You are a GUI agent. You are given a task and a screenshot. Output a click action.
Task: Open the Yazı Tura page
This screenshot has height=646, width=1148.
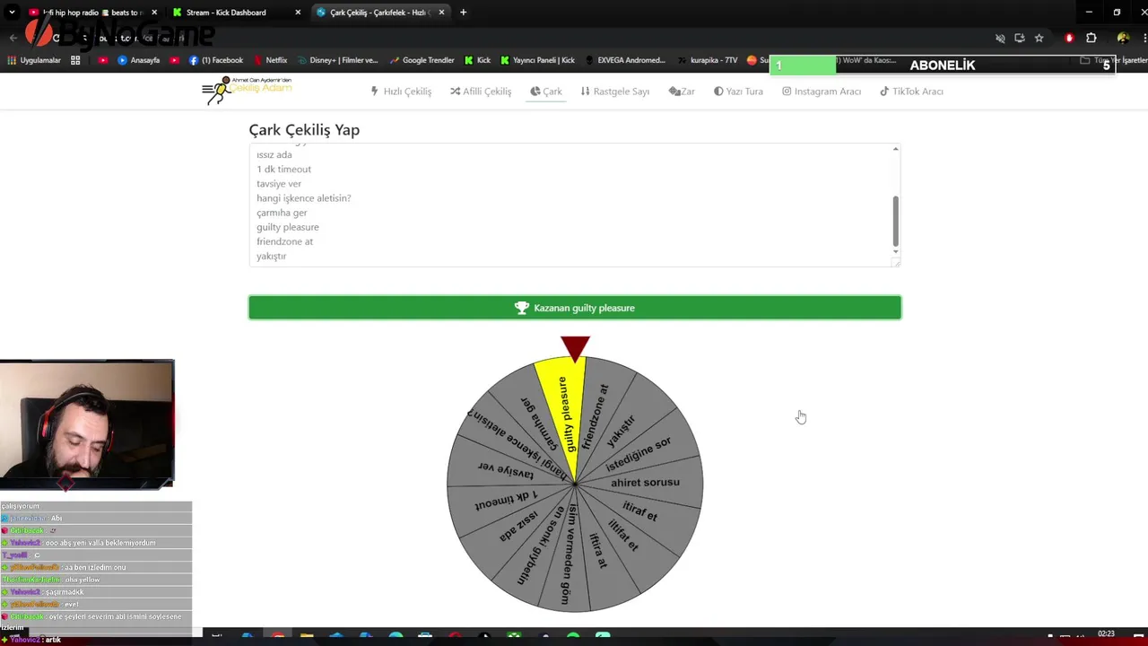pos(738,92)
